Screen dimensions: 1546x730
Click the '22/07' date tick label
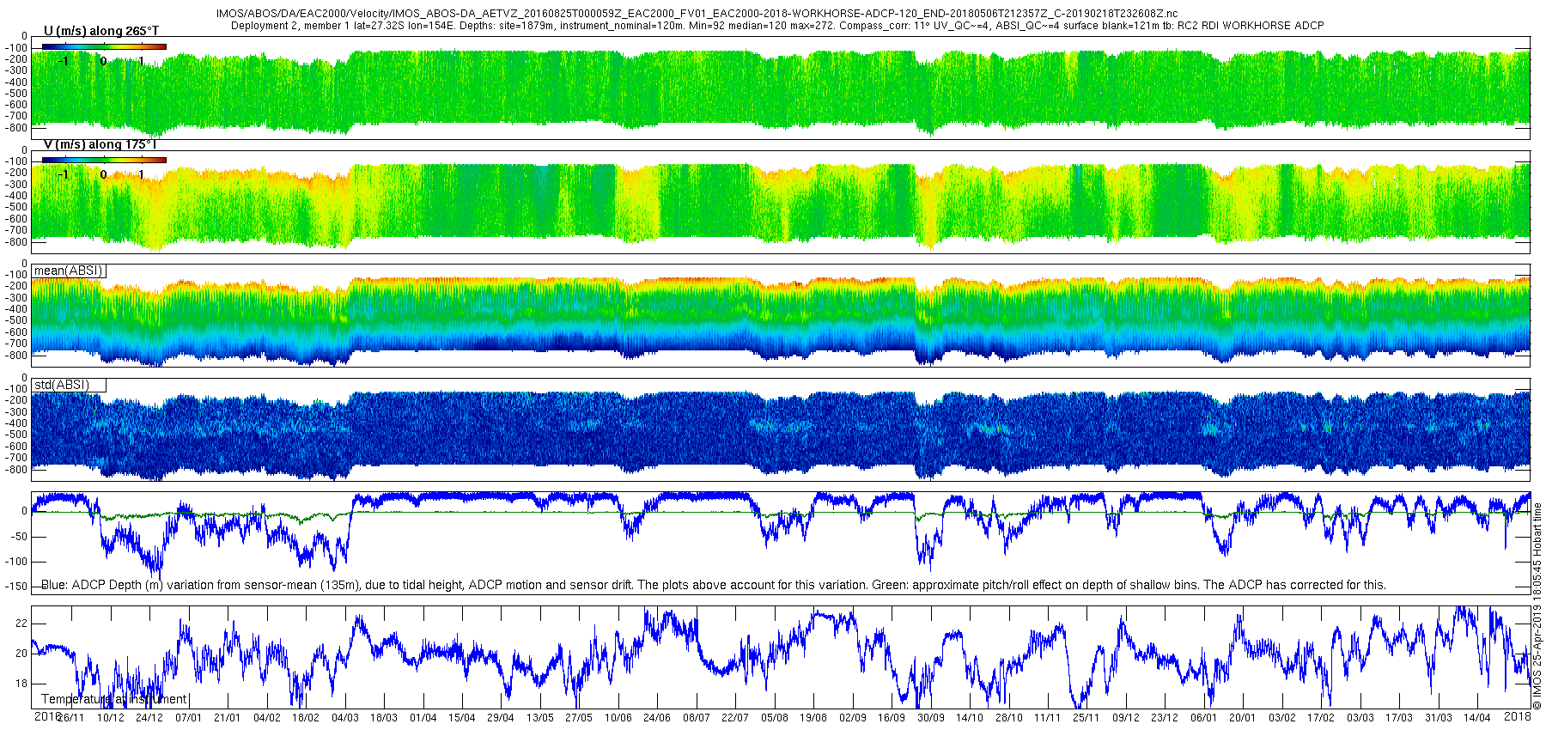click(735, 718)
